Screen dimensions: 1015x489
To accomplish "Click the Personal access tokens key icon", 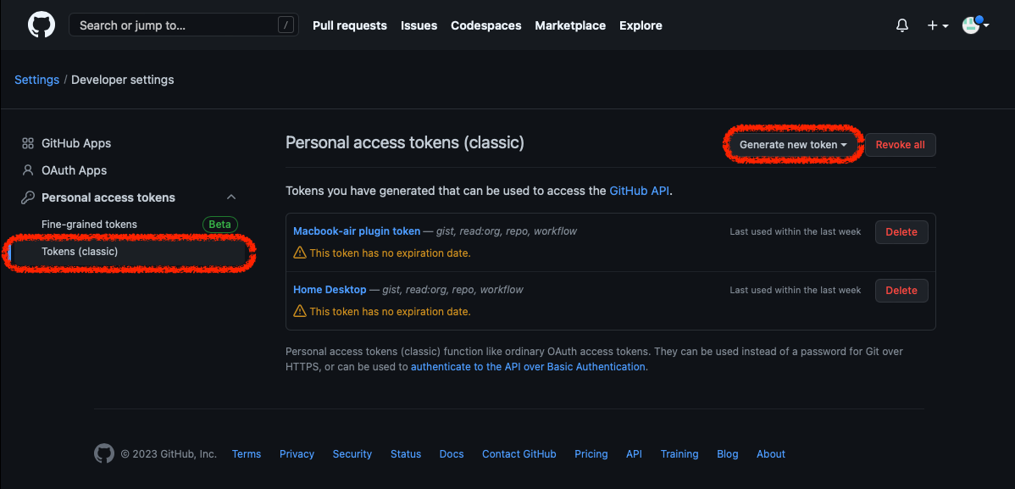I will pos(28,197).
